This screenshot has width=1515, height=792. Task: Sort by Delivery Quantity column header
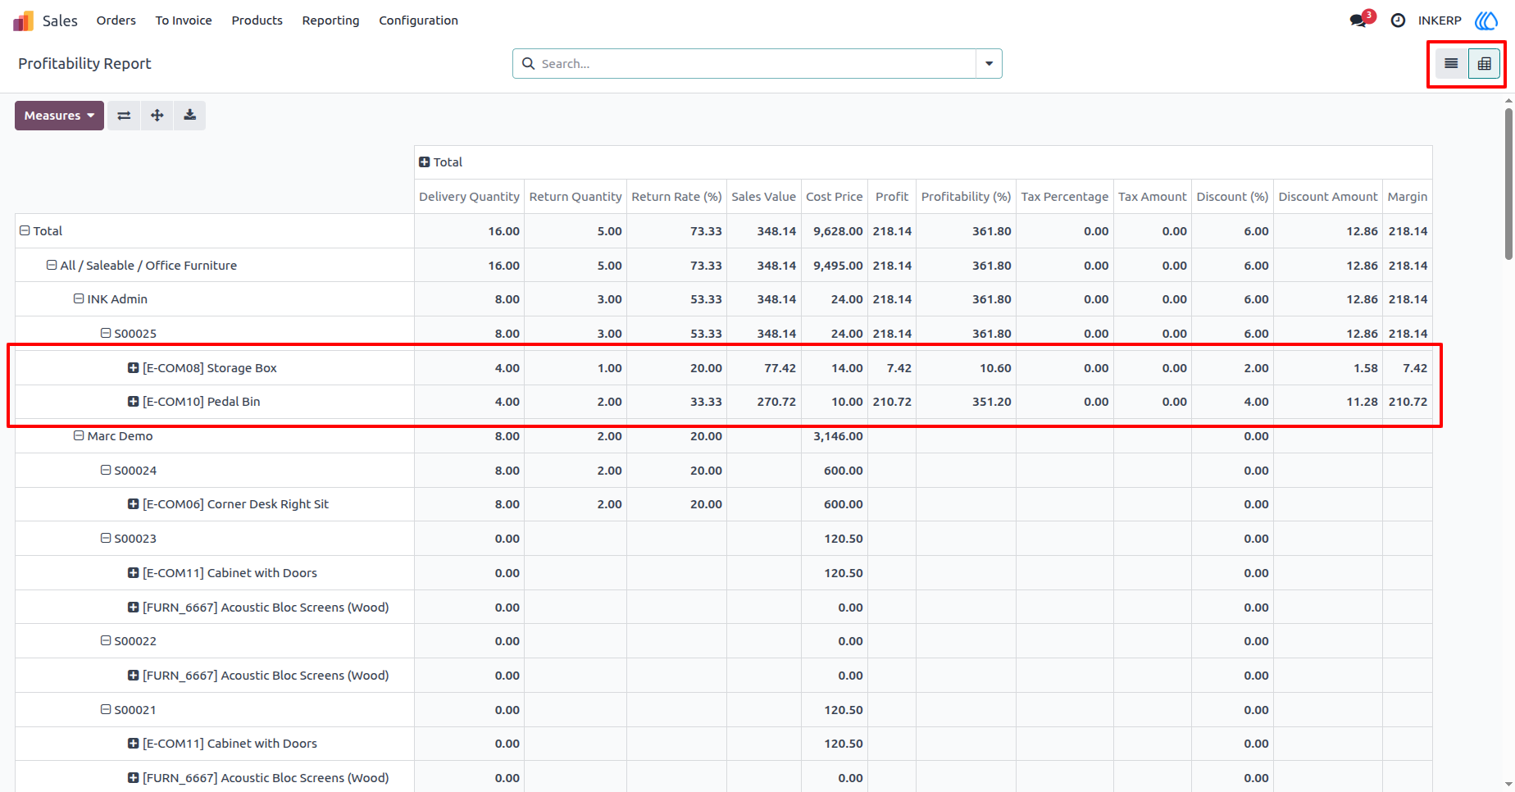469,197
